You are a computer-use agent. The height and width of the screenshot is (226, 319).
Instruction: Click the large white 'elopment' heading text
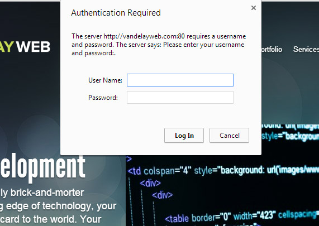(x=42, y=167)
